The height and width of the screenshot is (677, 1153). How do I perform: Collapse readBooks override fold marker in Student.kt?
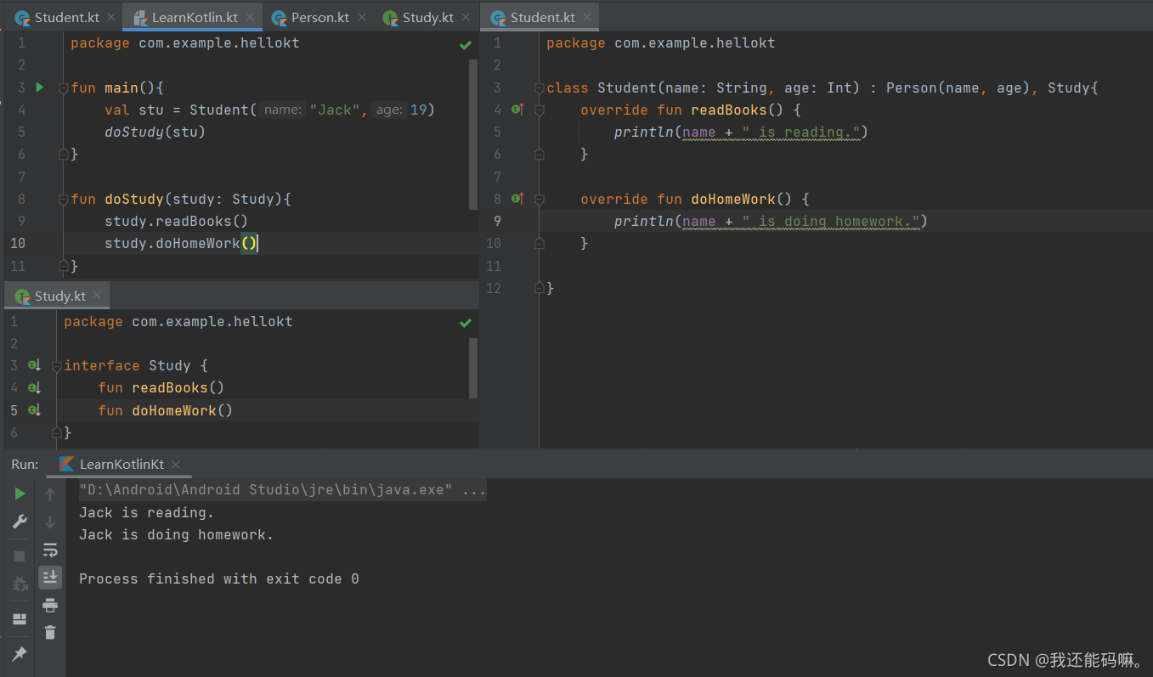coord(539,110)
